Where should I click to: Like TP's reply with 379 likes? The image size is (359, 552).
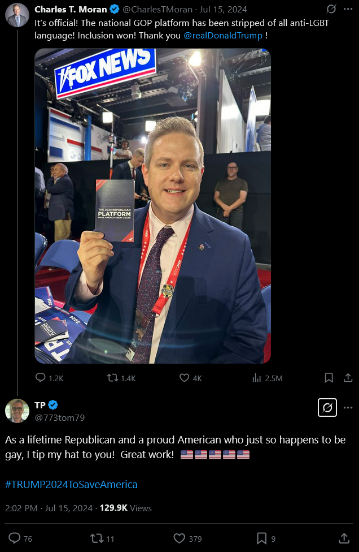pos(188,538)
